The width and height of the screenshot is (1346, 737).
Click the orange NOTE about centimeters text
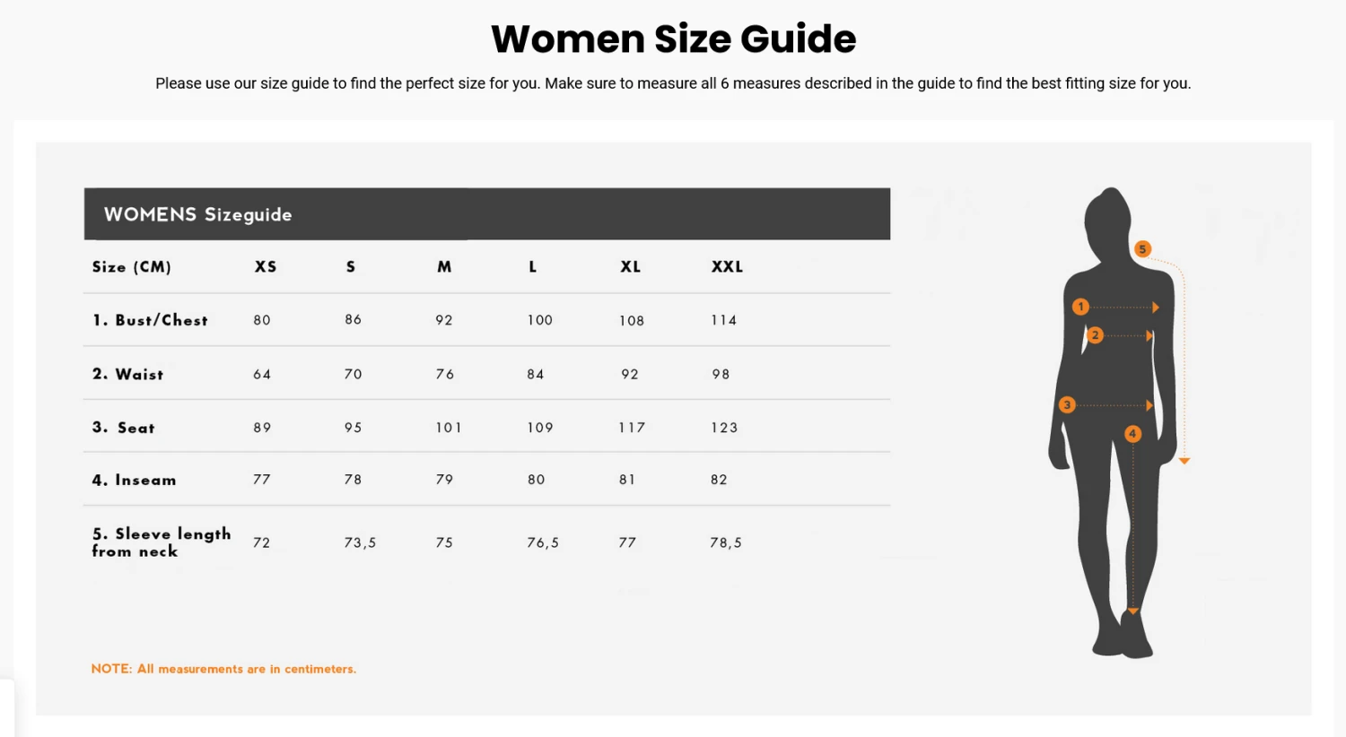223,669
